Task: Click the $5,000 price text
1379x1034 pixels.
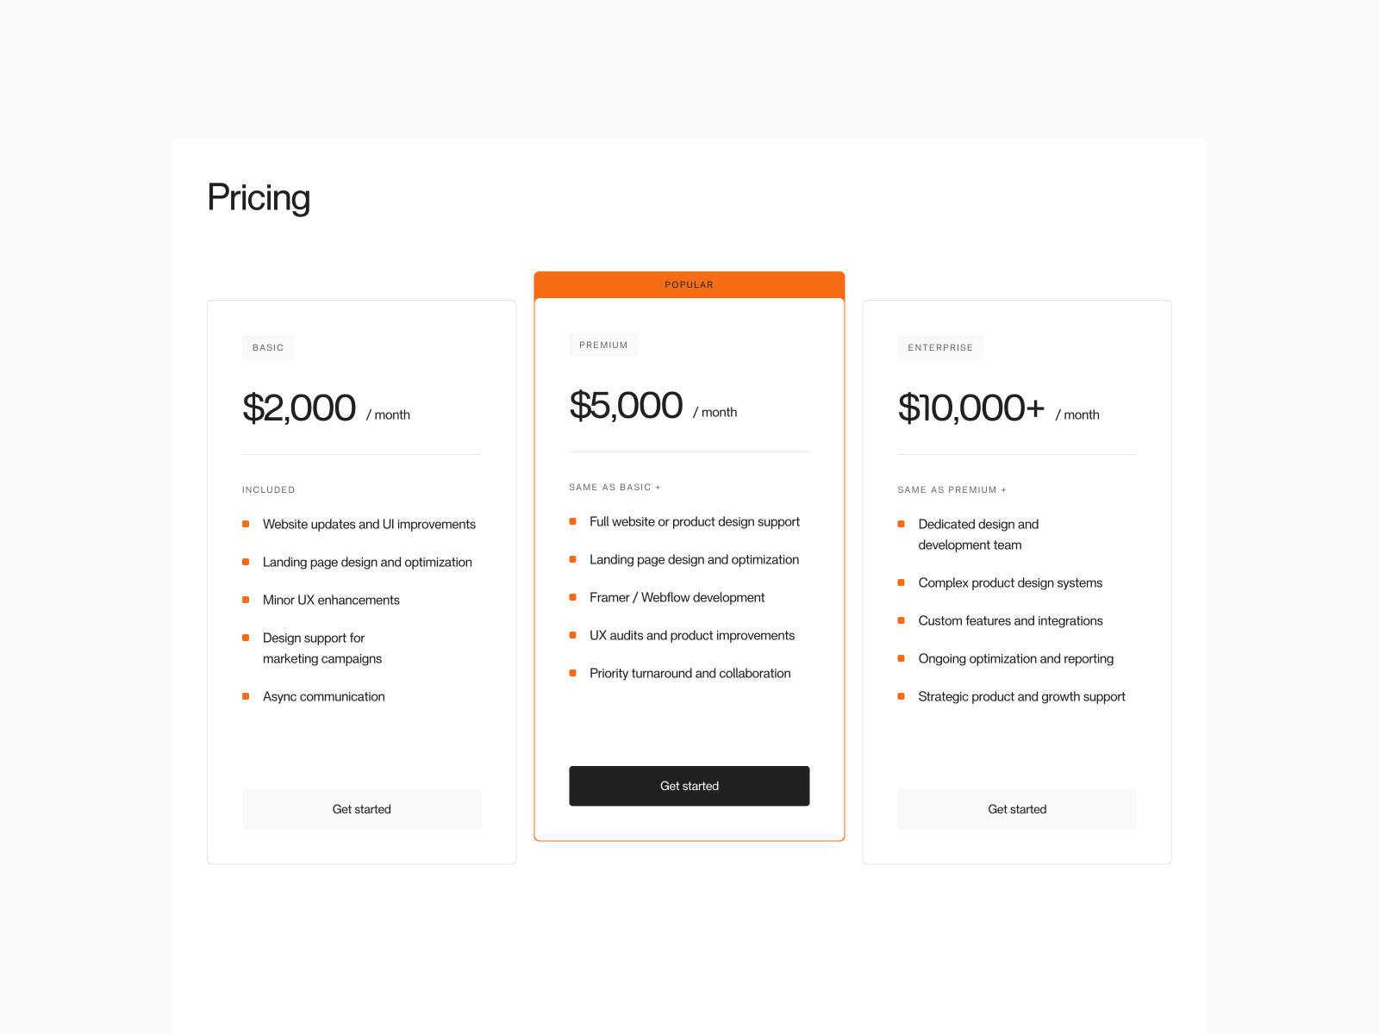Action: pyautogui.click(x=626, y=405)
